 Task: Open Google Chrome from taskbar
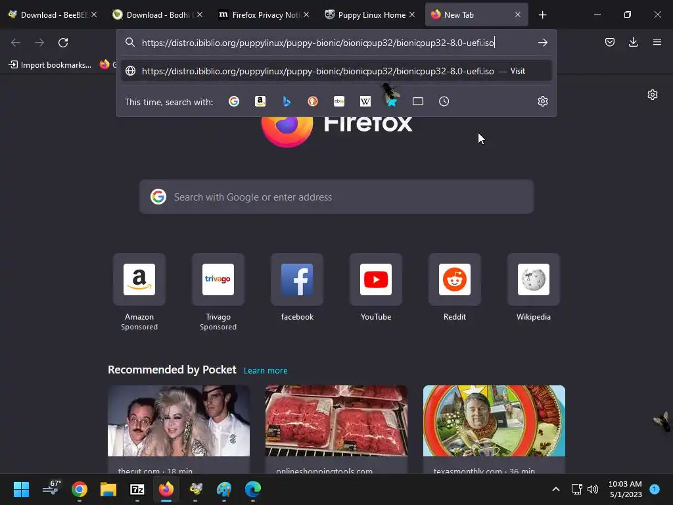80,489
